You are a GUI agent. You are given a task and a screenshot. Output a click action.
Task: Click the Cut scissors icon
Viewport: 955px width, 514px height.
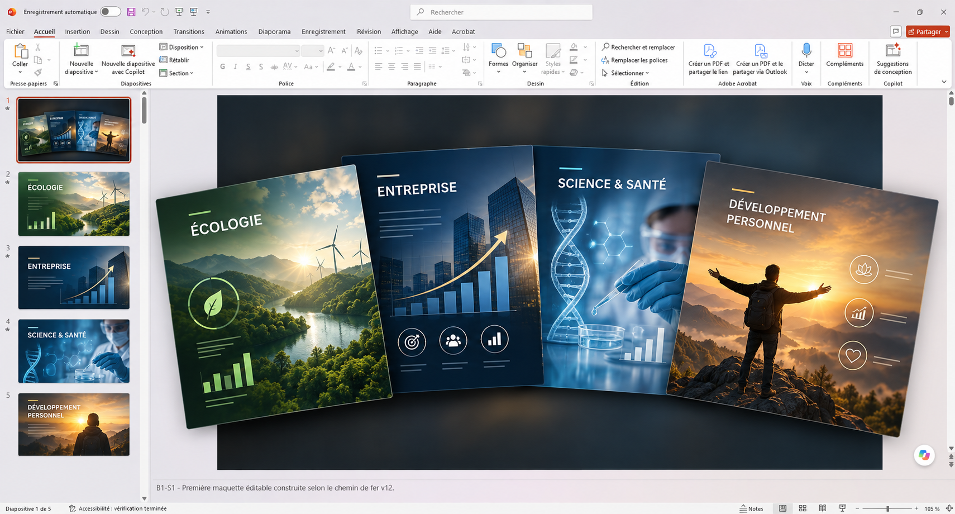(x=38, y=47)
